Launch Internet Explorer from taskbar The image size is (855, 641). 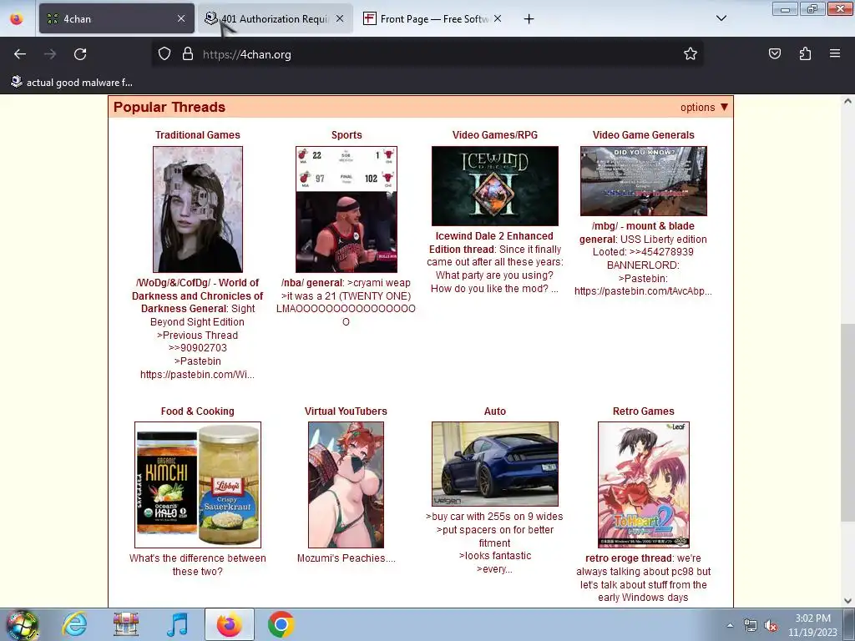pos(74,624)
